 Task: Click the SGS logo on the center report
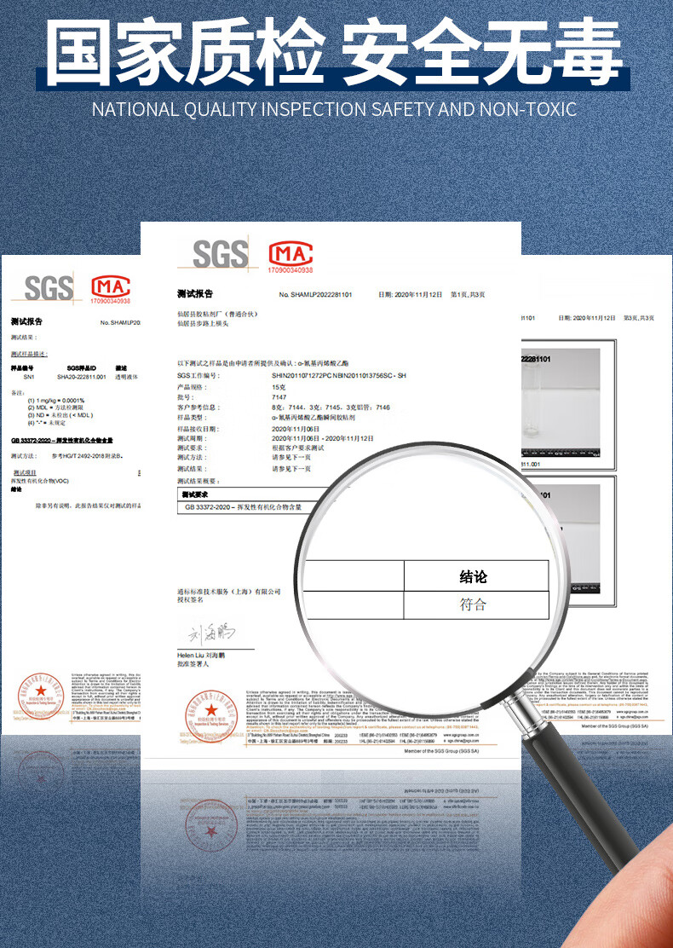pyautogui.click(x=221, y=253)
